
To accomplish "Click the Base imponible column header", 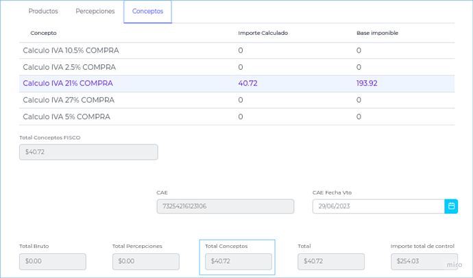I will pos(377,33).
